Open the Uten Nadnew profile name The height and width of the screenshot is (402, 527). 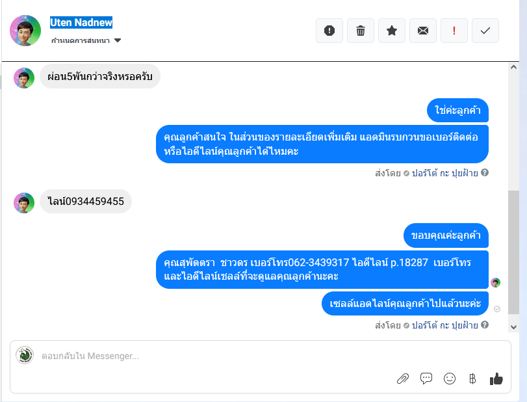pos(81,22)
